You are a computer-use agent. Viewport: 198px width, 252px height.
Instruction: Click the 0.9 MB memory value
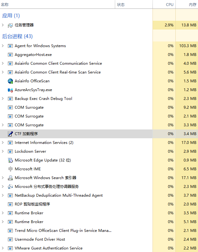190,160
